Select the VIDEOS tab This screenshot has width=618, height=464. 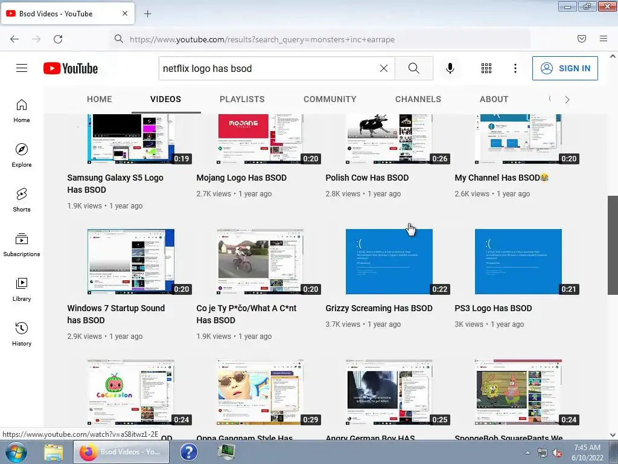(x=165, y=99)
